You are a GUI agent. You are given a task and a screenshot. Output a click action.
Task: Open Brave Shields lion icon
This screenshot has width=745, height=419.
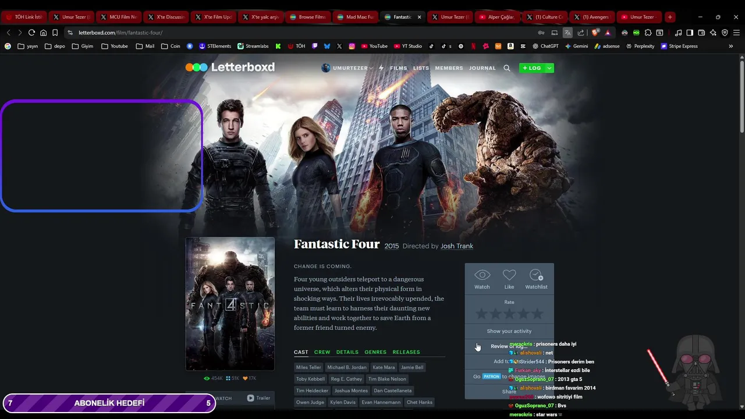[x=595, y=33]
